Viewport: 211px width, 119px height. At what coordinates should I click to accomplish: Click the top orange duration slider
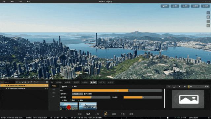coord(117,91)
